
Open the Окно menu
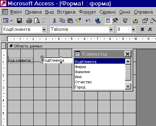pyautogui.click(x=125, y=12)
